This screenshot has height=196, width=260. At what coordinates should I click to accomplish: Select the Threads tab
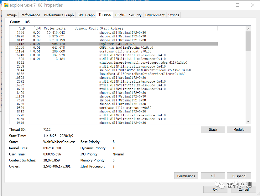[x=105, y=15]
